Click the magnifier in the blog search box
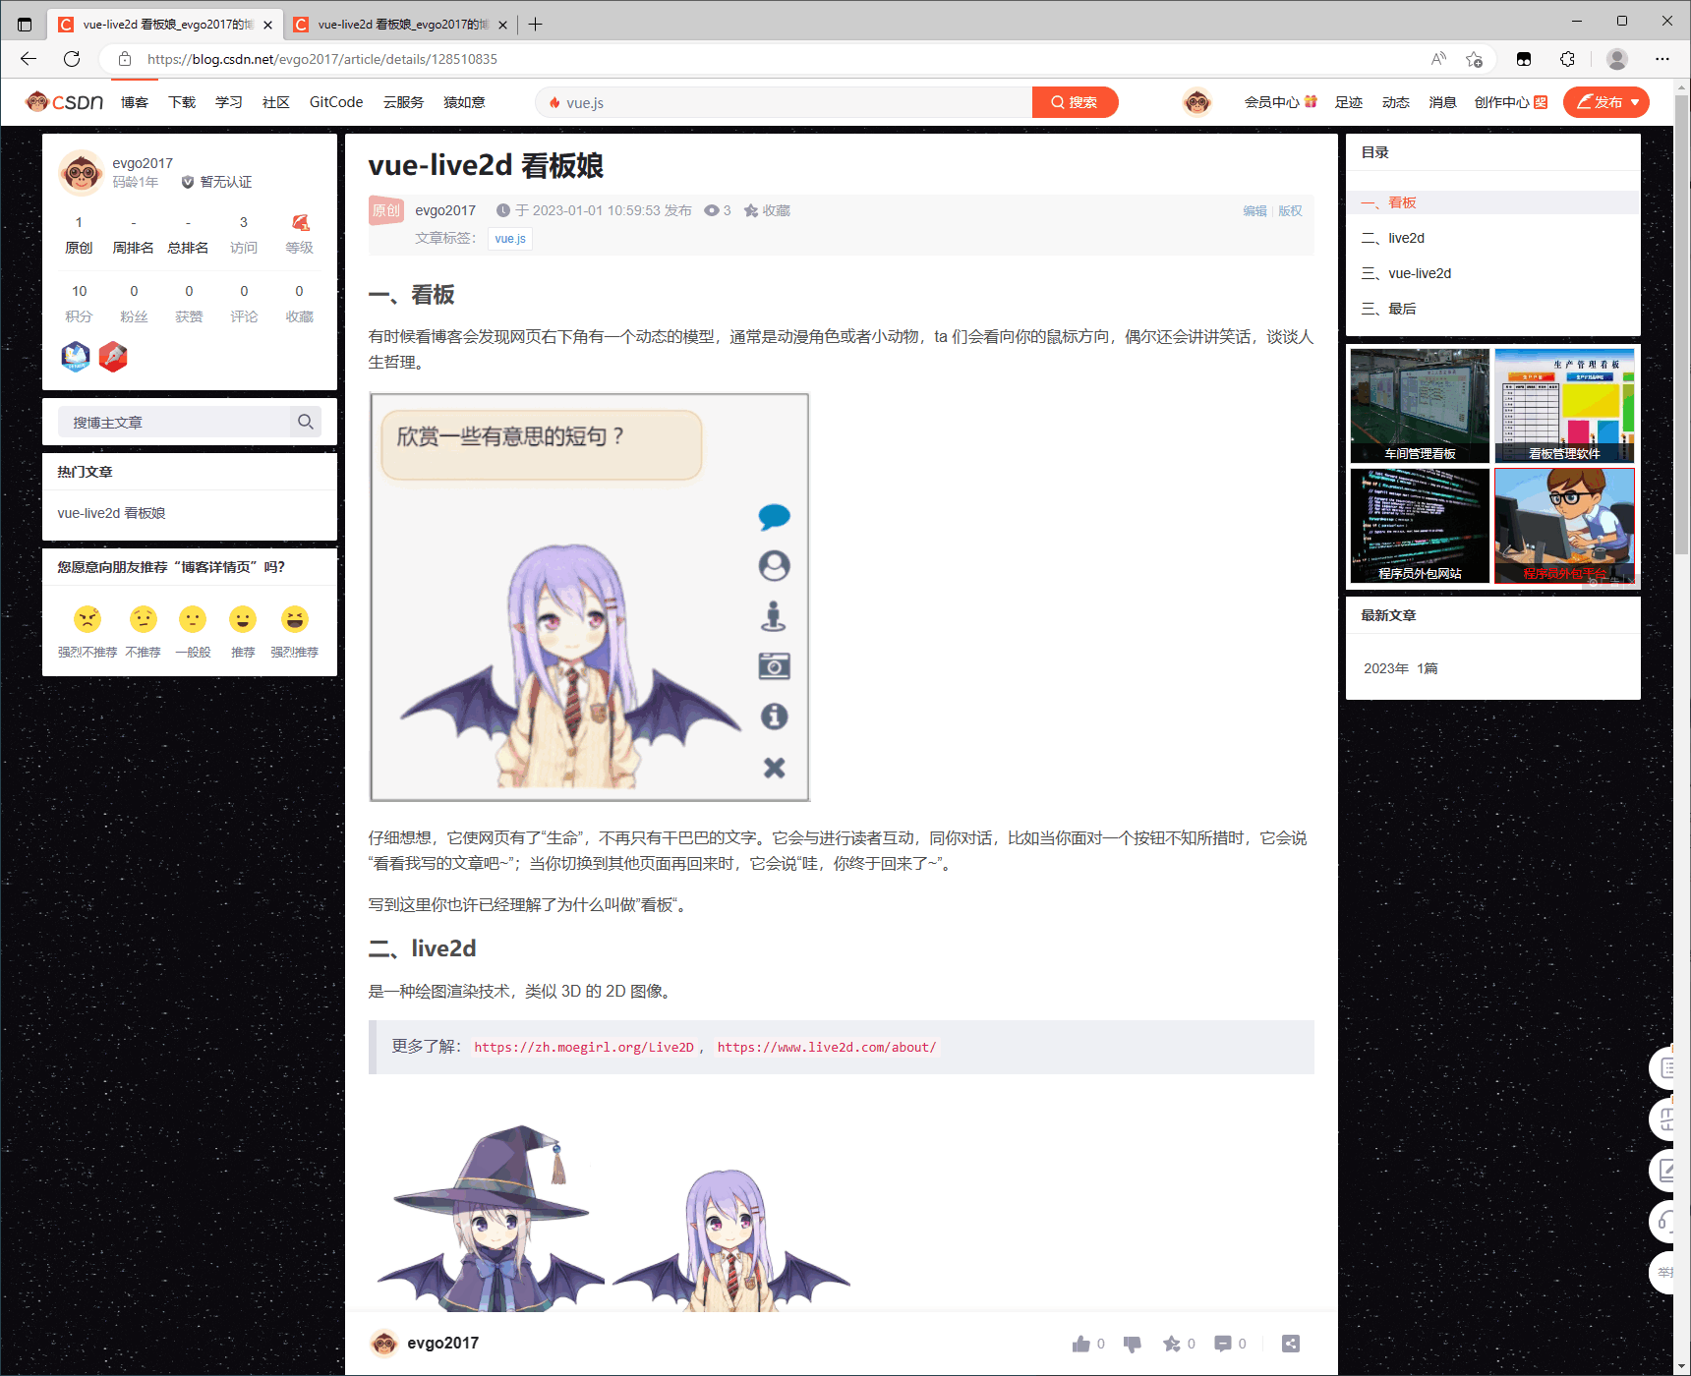Image resolution: width=1691 pixels, height=1376 pixels. [x=306, y=422]
